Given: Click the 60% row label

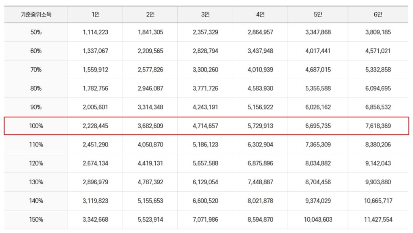Looking at the screenshot, I should point(36,51).
